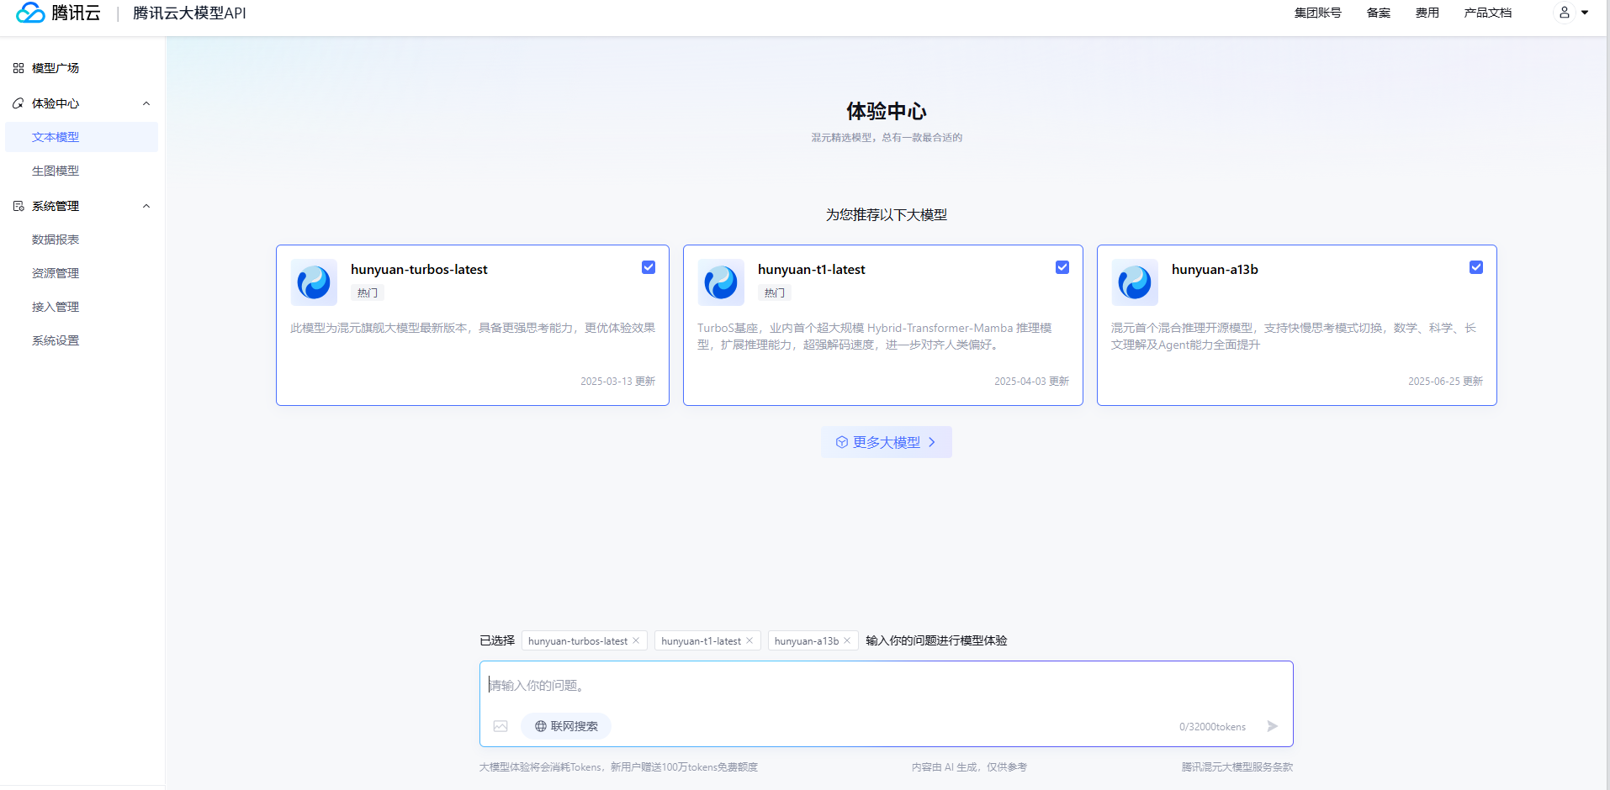The width and height of the screenshot is (1610, 790).
Task: Uncheck the hunyuan-t1-latest model checkbox
Action: click(x=1062, y=267)
